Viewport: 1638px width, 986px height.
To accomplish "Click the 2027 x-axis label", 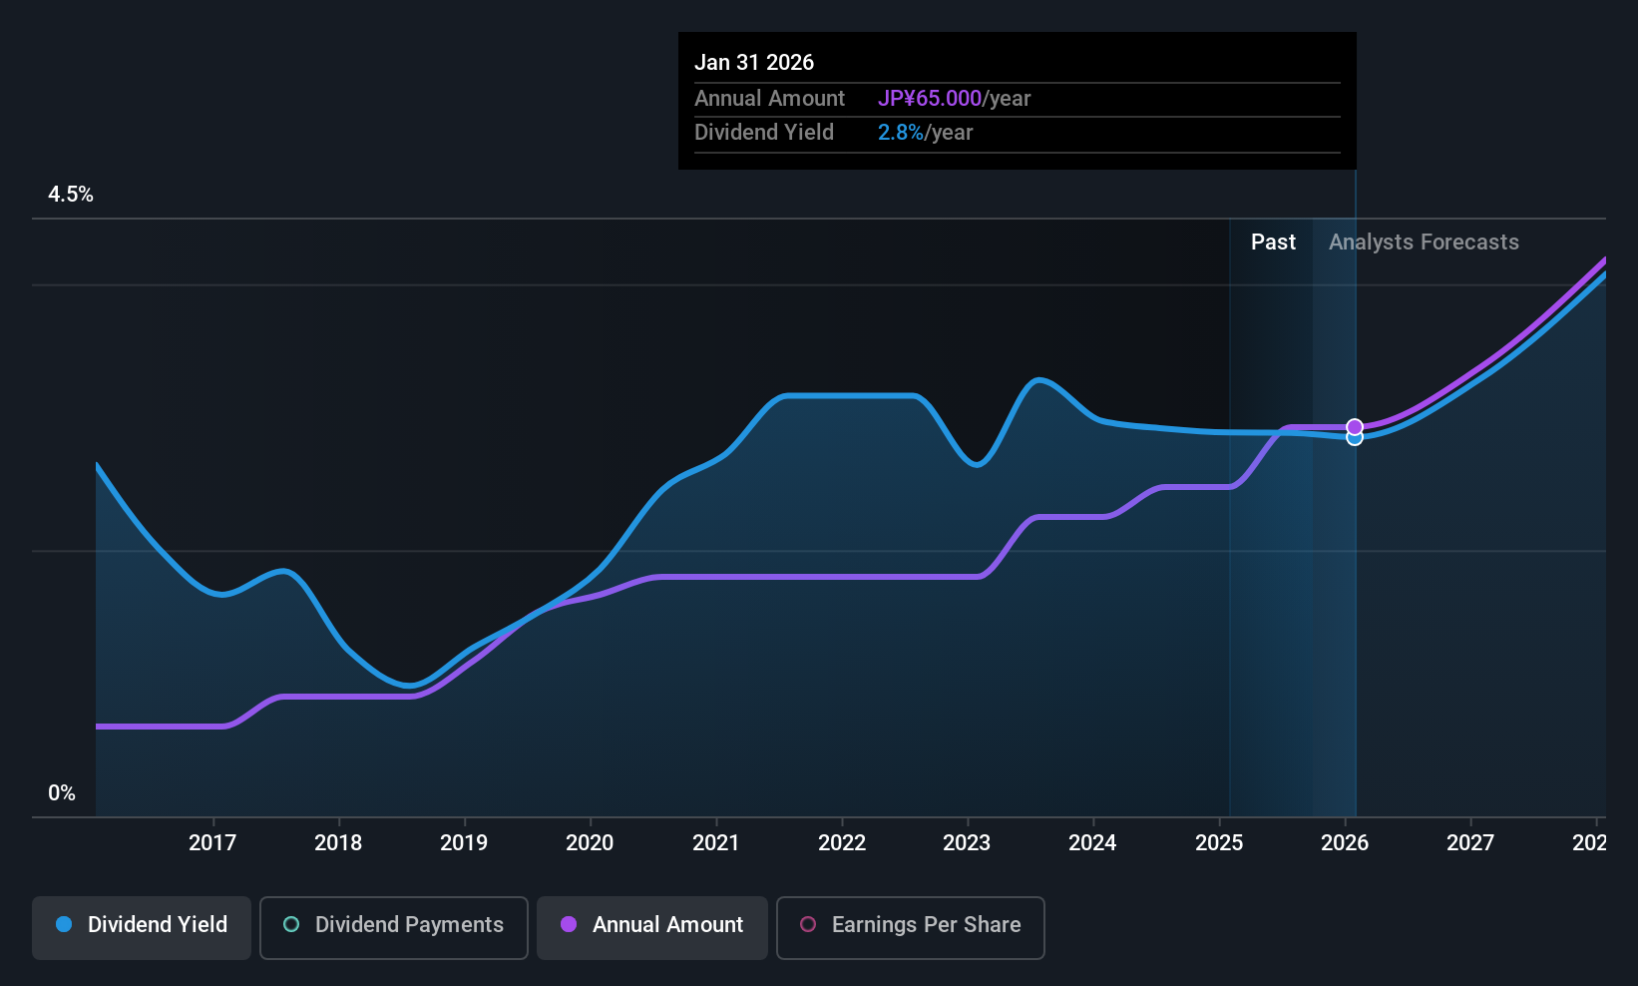I will click(1470, 843).
